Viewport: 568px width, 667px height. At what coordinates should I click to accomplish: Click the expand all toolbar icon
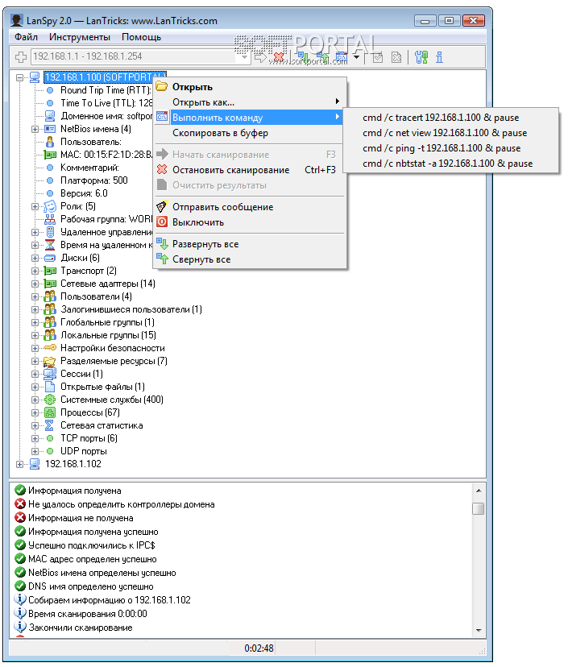(x=303, y=56)
